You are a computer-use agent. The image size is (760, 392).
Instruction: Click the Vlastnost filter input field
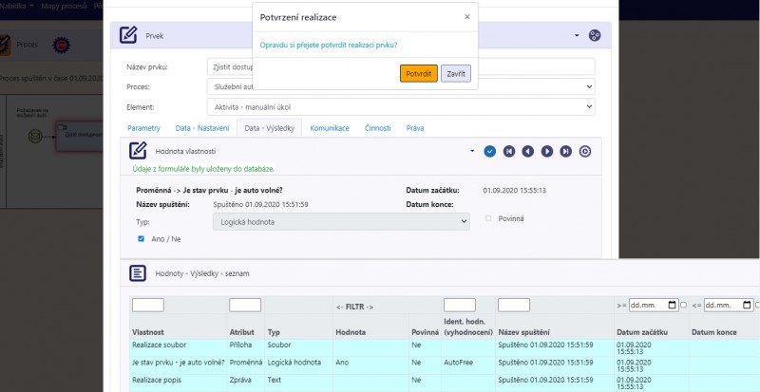147,305
